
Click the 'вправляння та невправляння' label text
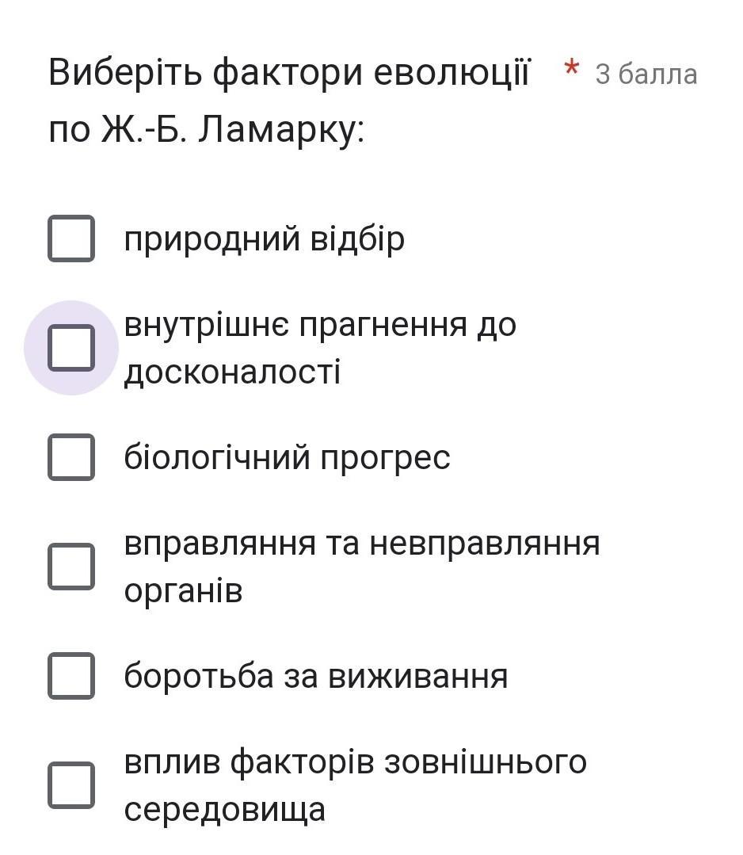coord(362,544)
